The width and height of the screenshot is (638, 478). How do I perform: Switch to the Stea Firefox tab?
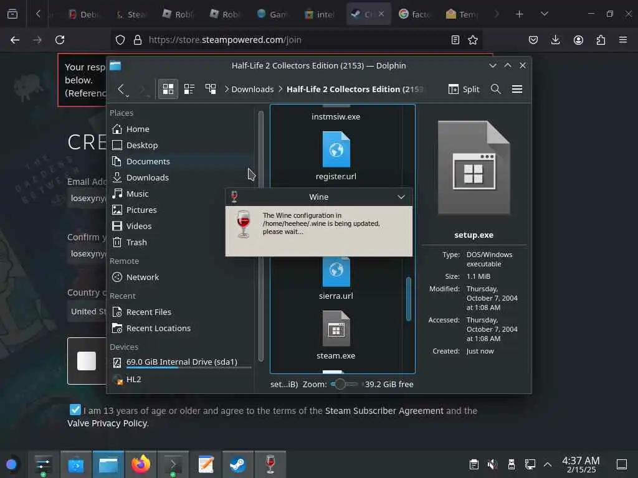click(131, 14)
